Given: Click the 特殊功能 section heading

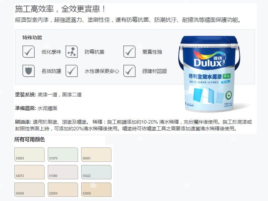Looking at the screenshot, I should click(32, 37).
